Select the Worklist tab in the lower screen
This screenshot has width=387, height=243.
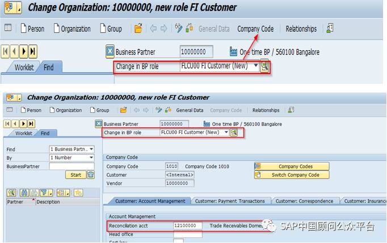click(x=23, y=133)
